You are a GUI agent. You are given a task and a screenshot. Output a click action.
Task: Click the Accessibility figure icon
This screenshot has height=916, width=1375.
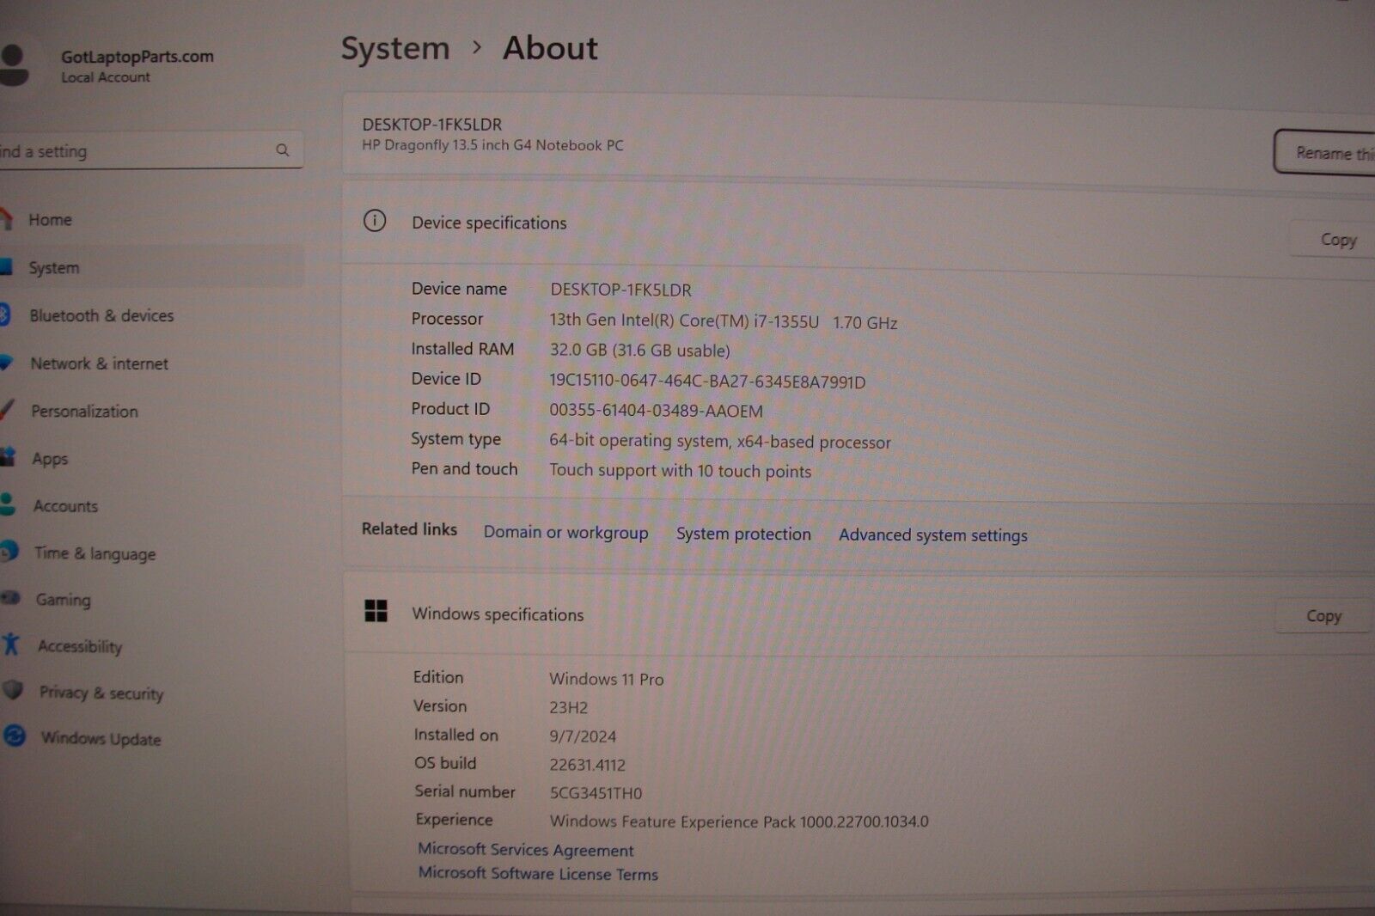11,644
